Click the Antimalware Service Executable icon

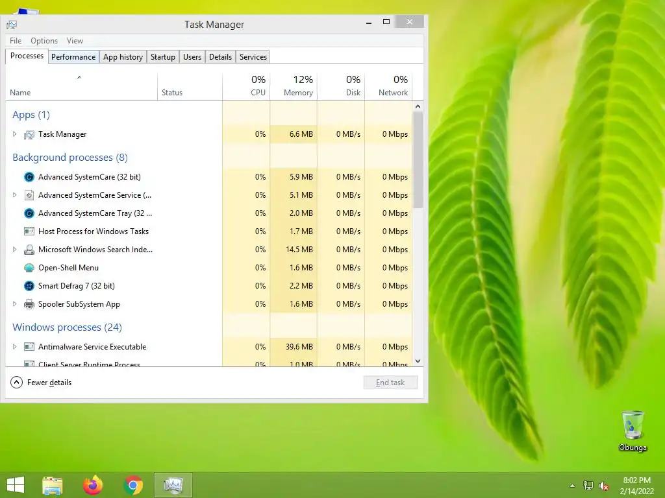point(29,347)
